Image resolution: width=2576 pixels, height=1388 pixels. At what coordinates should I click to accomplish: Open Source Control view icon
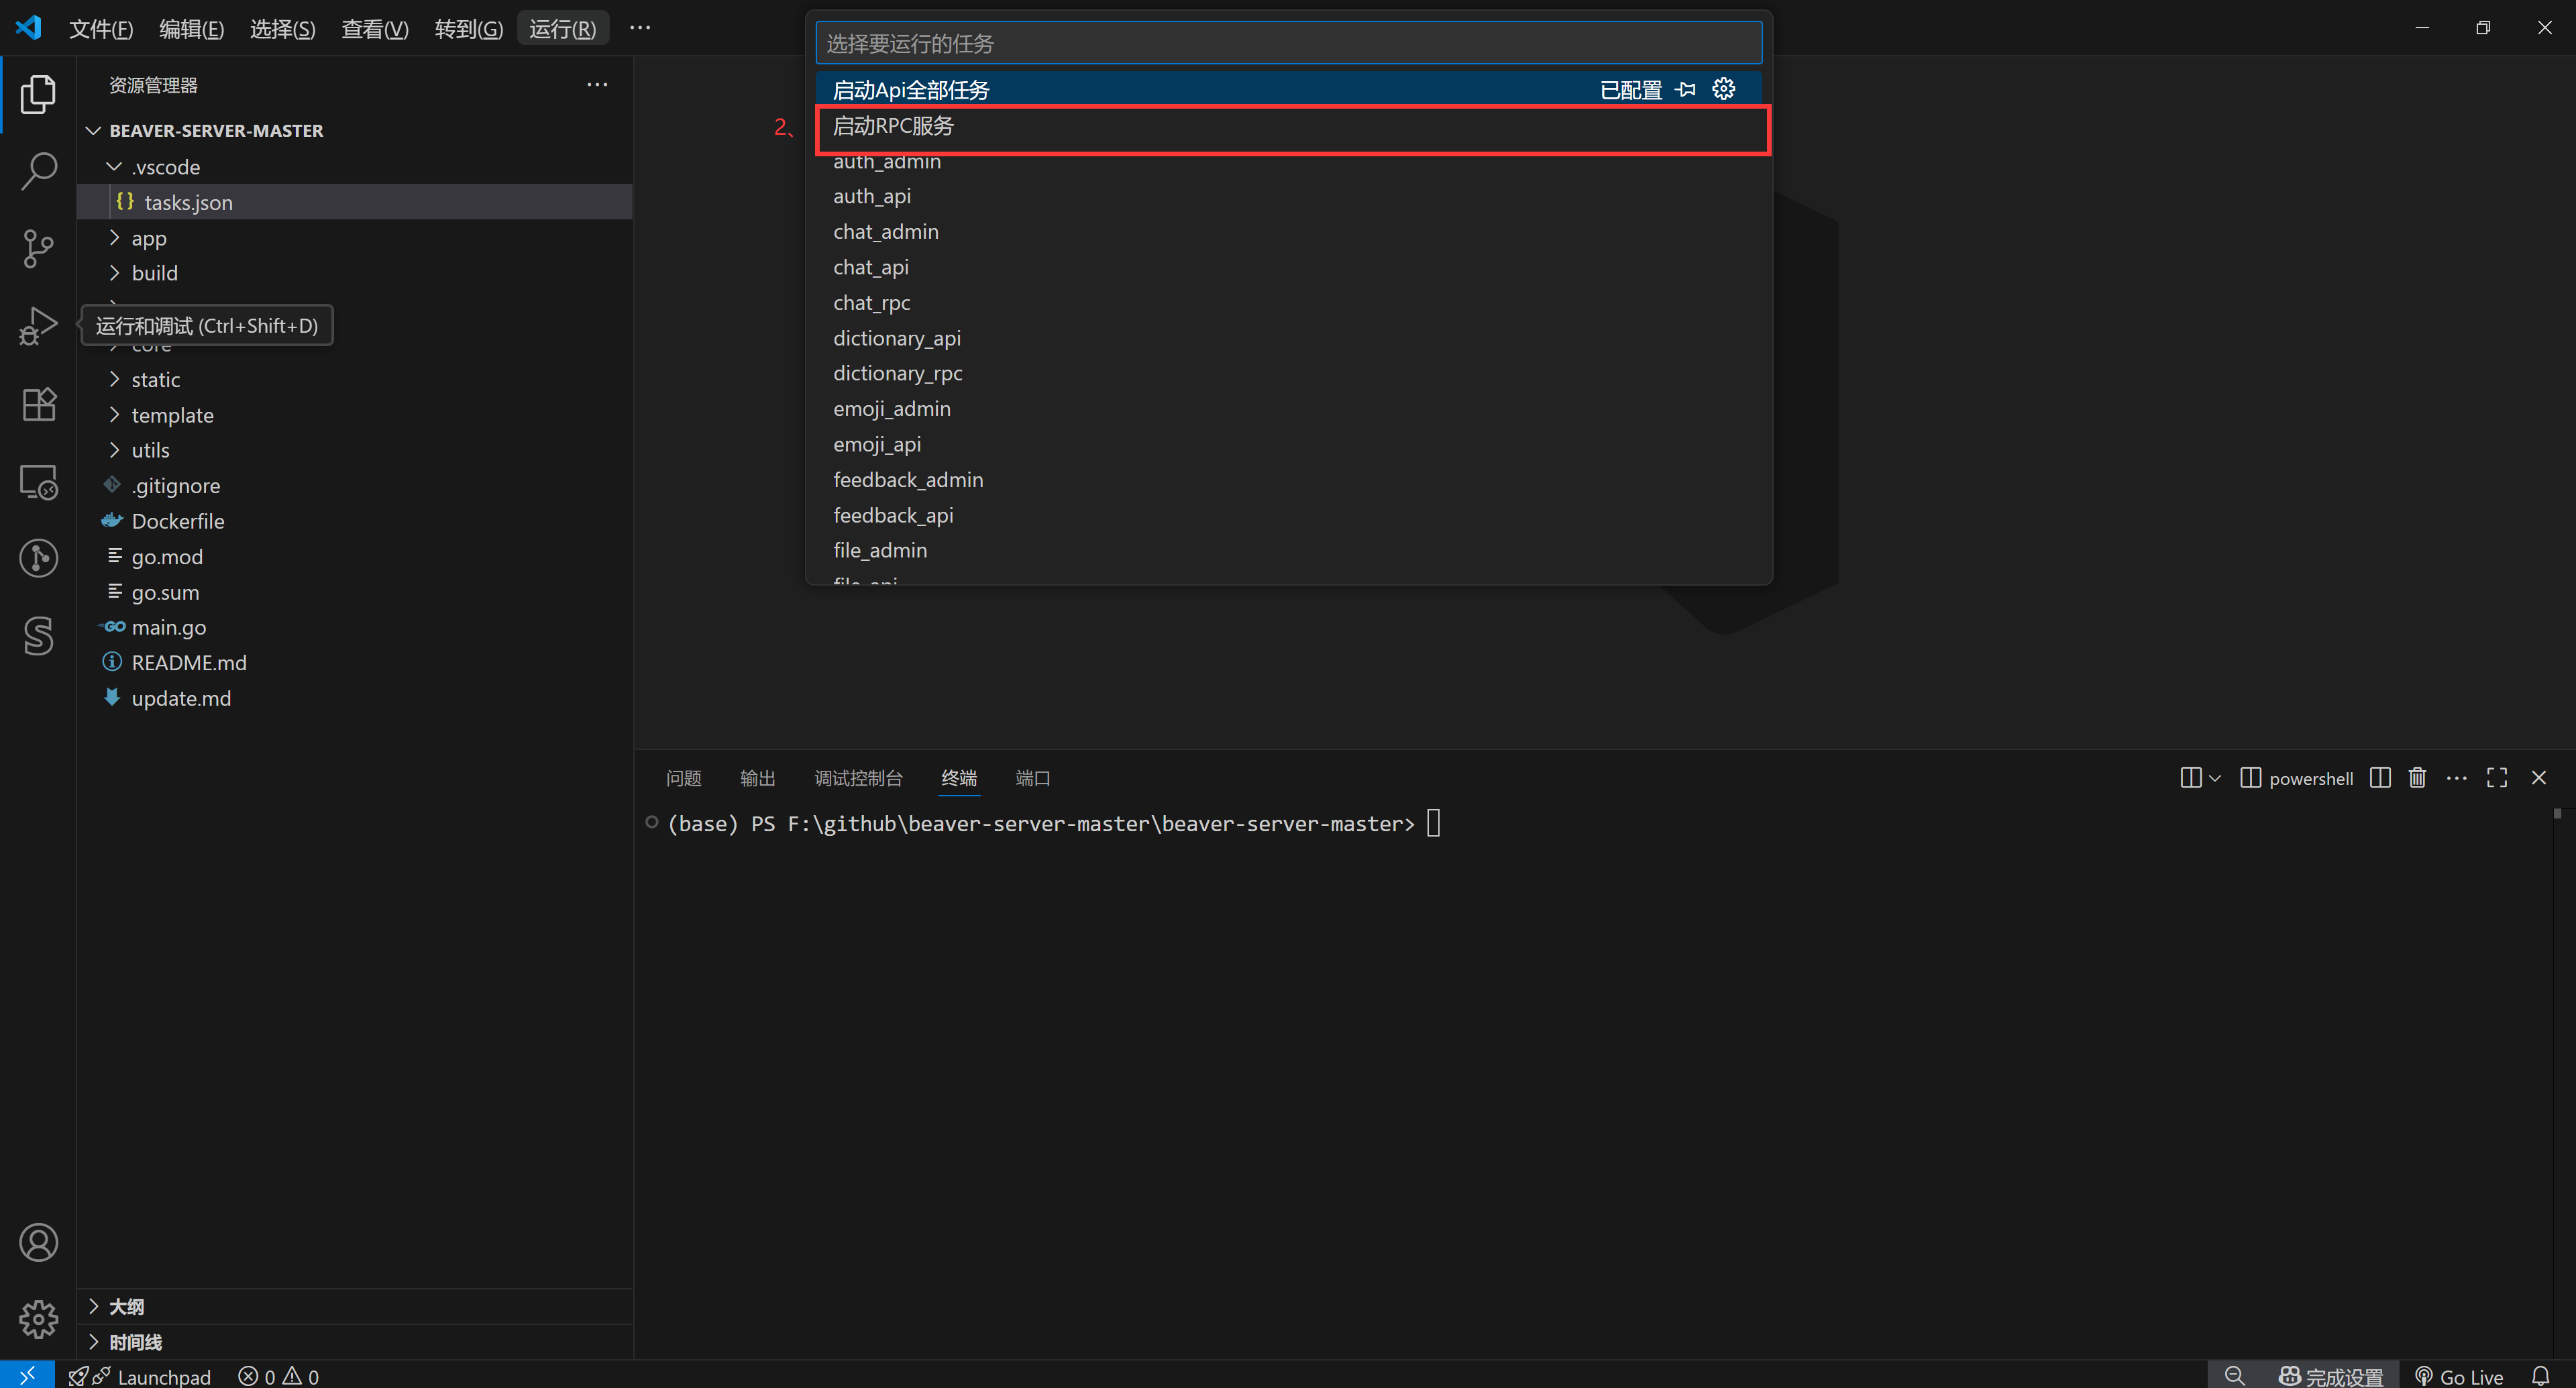(x=38, y=248)
